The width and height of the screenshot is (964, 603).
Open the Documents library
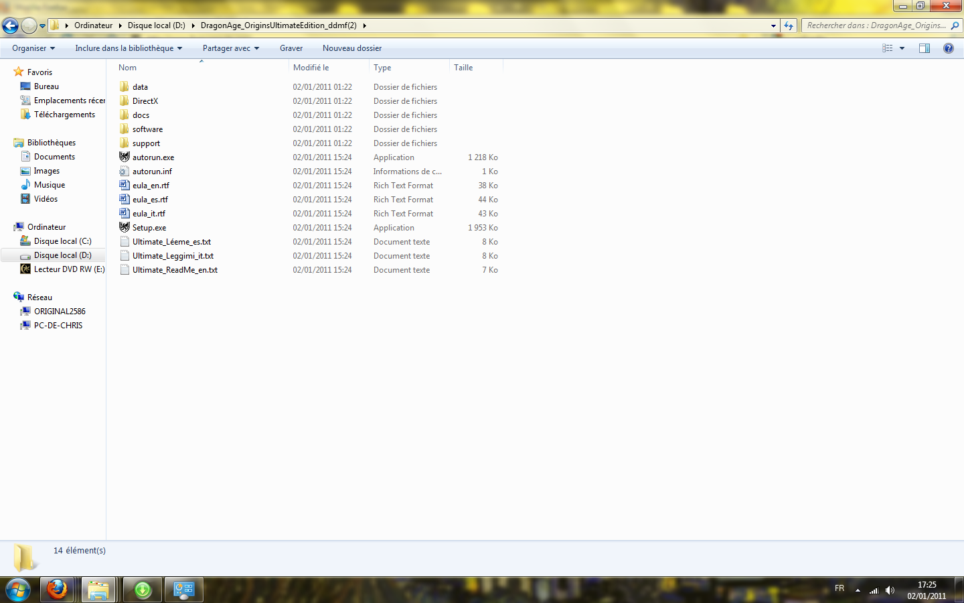[54, 157]
